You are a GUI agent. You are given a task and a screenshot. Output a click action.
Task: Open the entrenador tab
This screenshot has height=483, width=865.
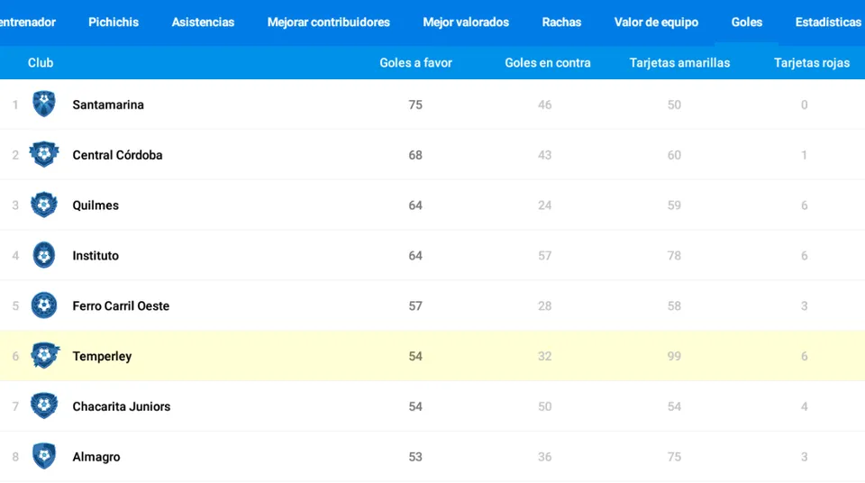(x=28, y=23)
